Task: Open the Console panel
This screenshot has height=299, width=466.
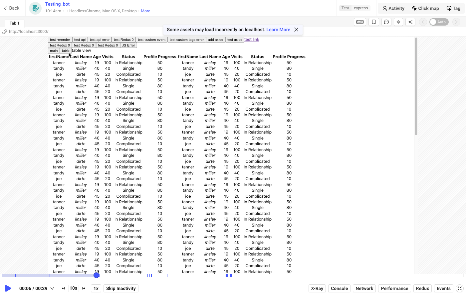Action: [x=339, y=288]
